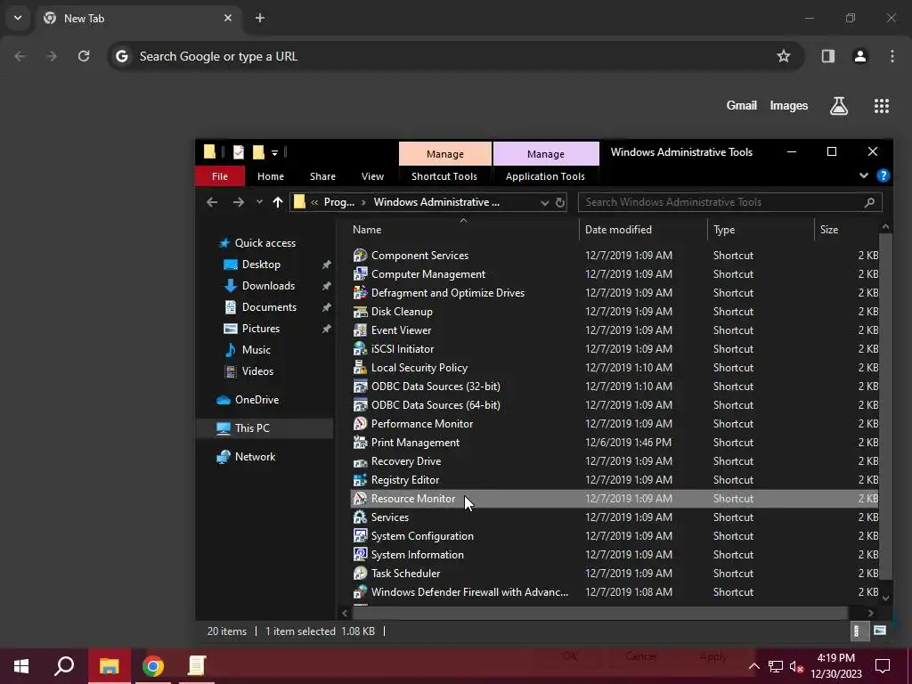This screenshot has height=684, width=912.
Task: Click the Search Labs flask icon
Action: 839,106
